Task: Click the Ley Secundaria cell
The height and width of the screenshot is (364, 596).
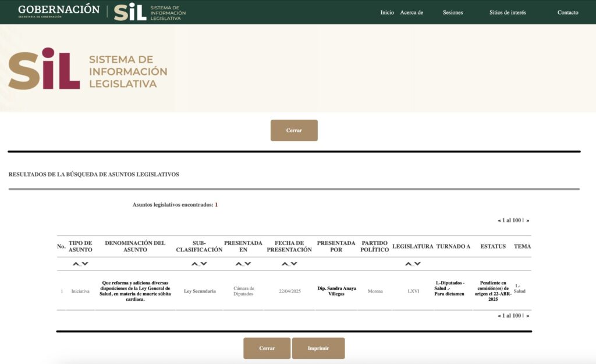Action: pyautogui.click(x=200, y=291)
